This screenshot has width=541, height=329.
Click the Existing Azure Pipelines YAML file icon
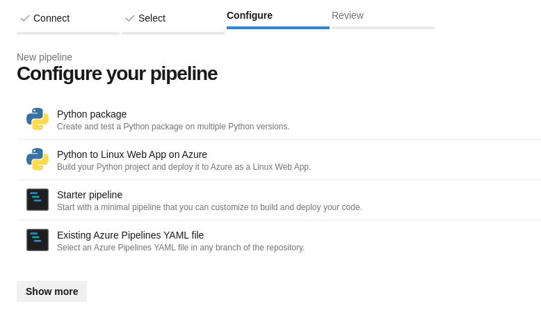38,240
